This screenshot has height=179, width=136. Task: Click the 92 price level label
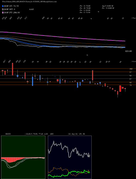point(130,76)
